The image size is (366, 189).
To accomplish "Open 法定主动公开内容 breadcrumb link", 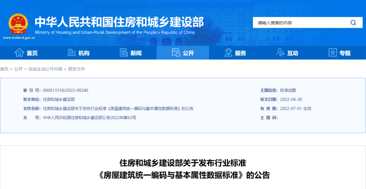I will (45, 69).
